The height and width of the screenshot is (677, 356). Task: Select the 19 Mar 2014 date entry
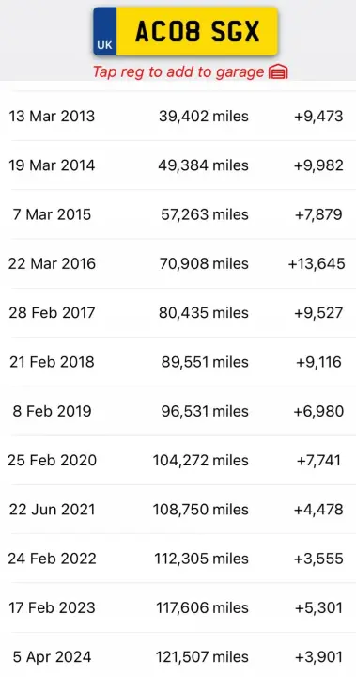52,165
